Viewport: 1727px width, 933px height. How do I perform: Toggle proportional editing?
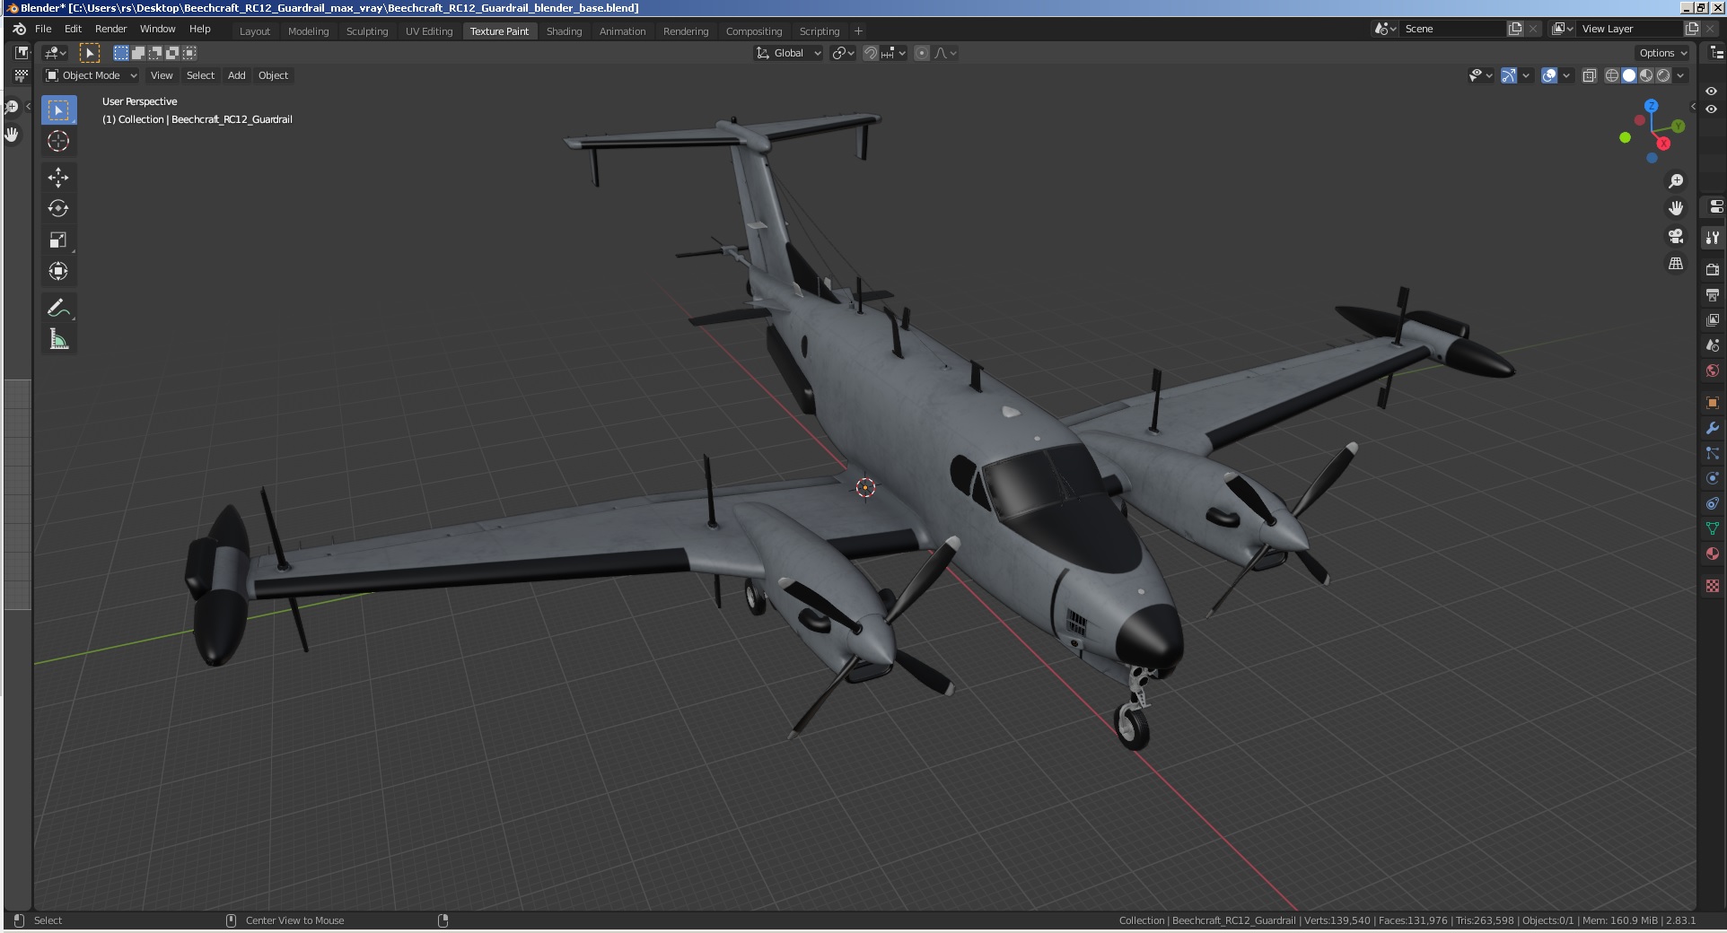click(922, 53)
